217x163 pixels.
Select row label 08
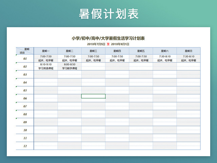point(25,114)
